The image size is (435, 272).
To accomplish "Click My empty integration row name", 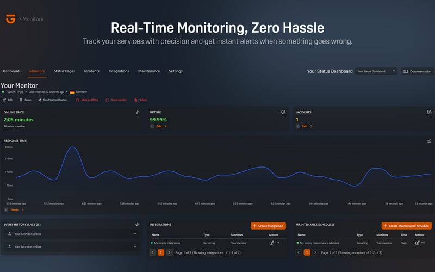I will click(x=167, y=243).
